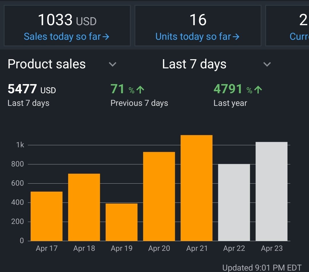Click the 'Updated 9:01 PM EDT' text
The height and width of the screenshot is (272, 309).
point(262,268)
